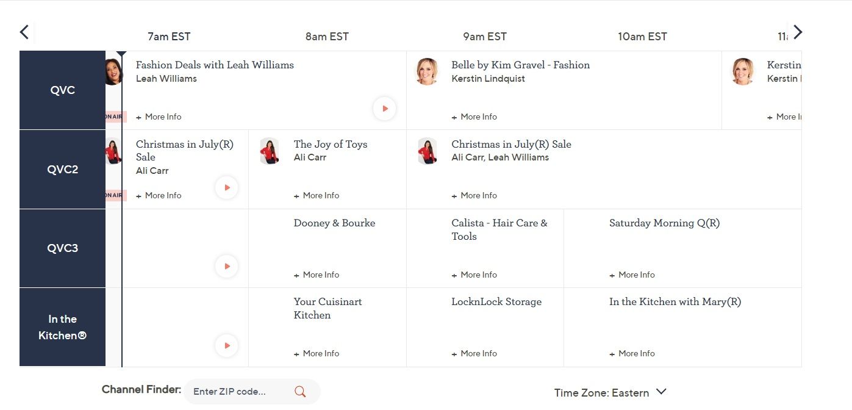Select the In the Kitchen channel tab
Image resolution: width=852 pixels, height=410 pixels.
click(x=62, y=327)
